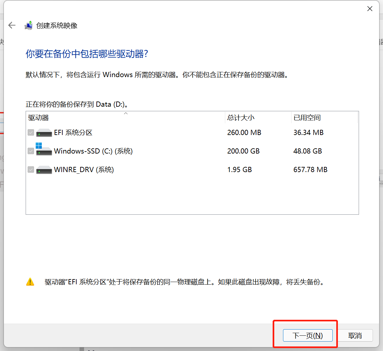383x351 pixels.
Task: Click the 下一页(N) button
Action: 308,335
